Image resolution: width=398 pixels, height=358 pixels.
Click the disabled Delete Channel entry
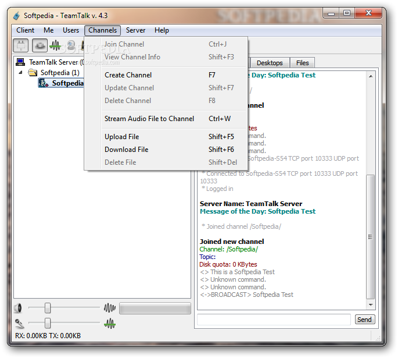[166, 101]
